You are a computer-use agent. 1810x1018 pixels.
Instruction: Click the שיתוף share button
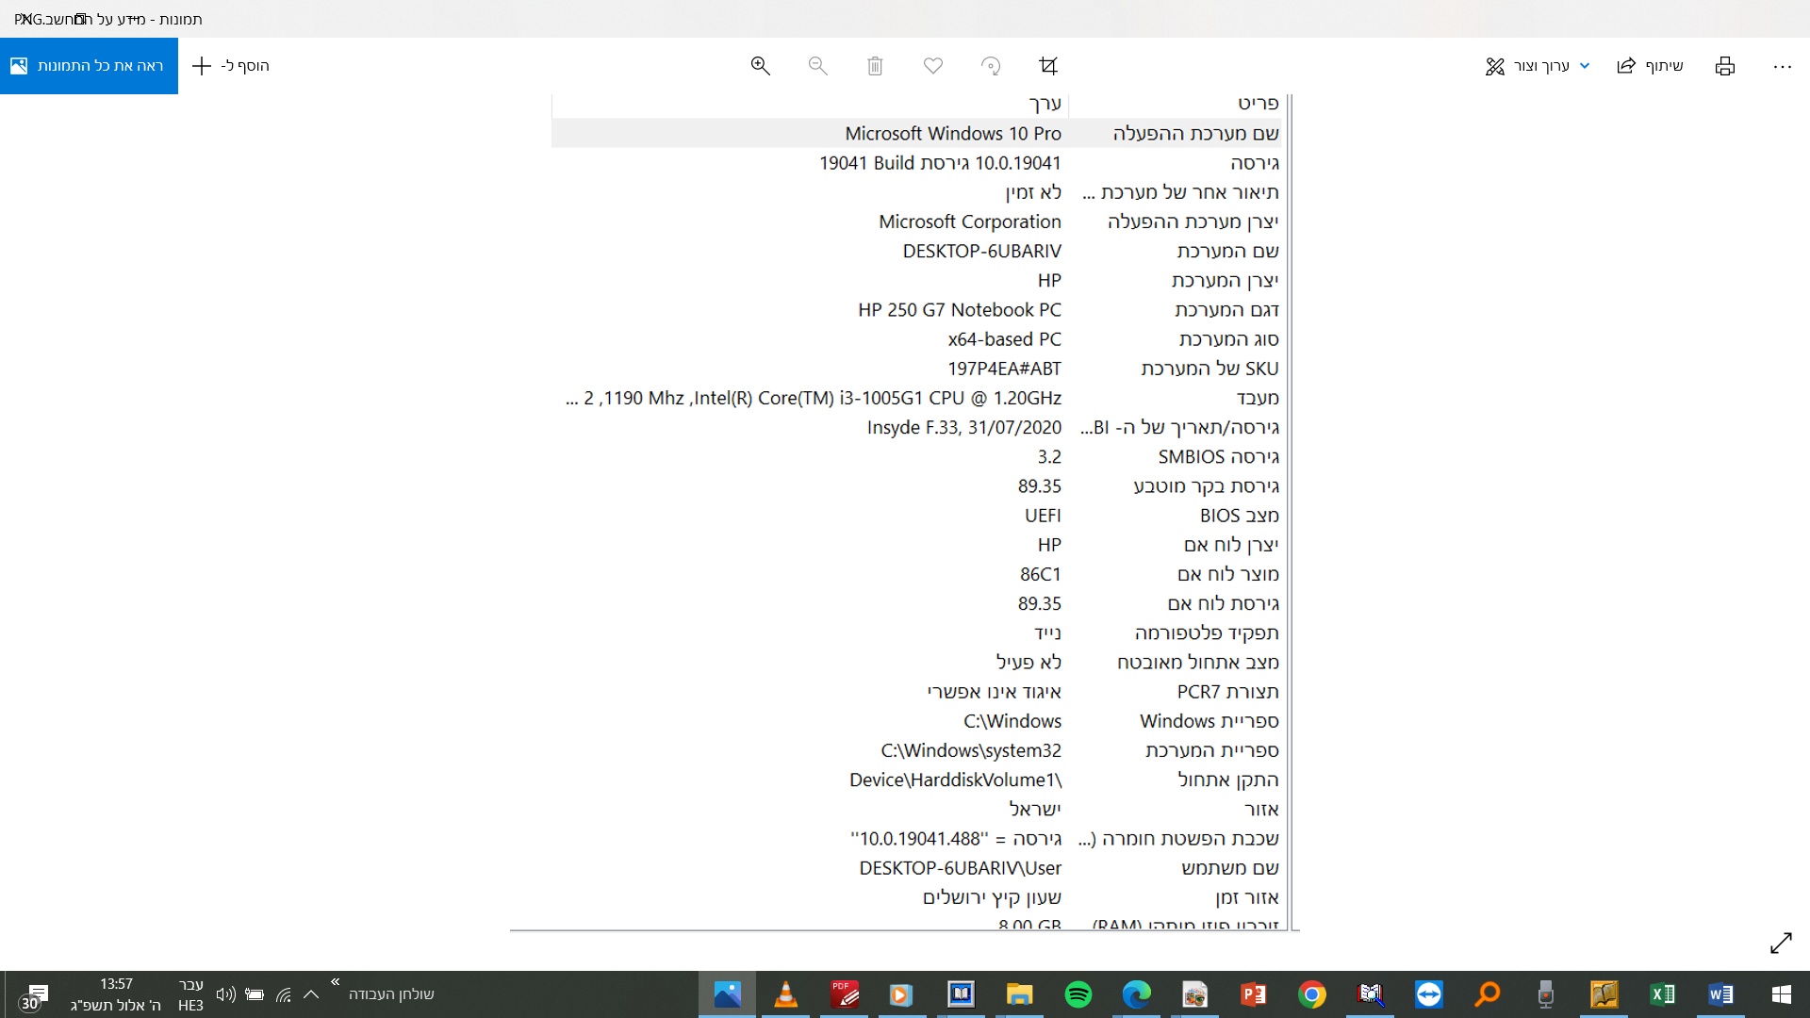pyautogui.click(x=1650, y=66)
